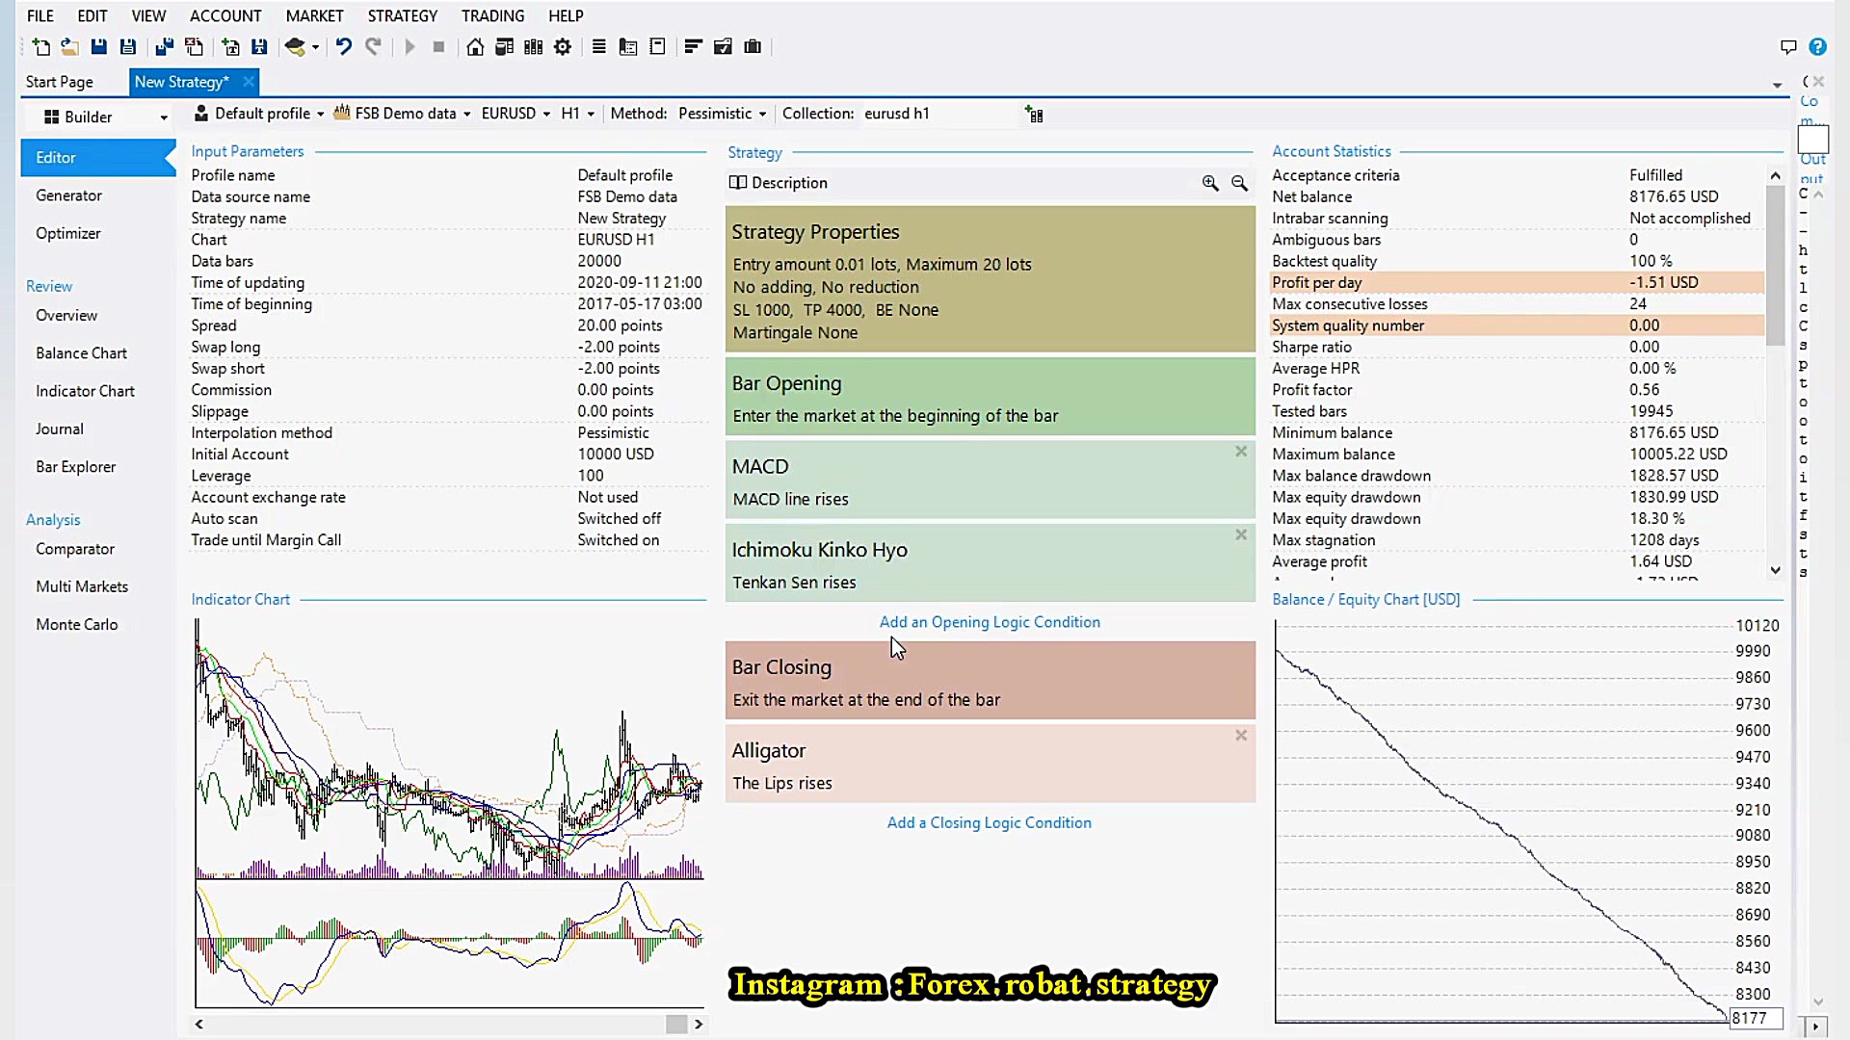Open the STRATEGY menu
1850x1040 pixels.
point(402,15)
